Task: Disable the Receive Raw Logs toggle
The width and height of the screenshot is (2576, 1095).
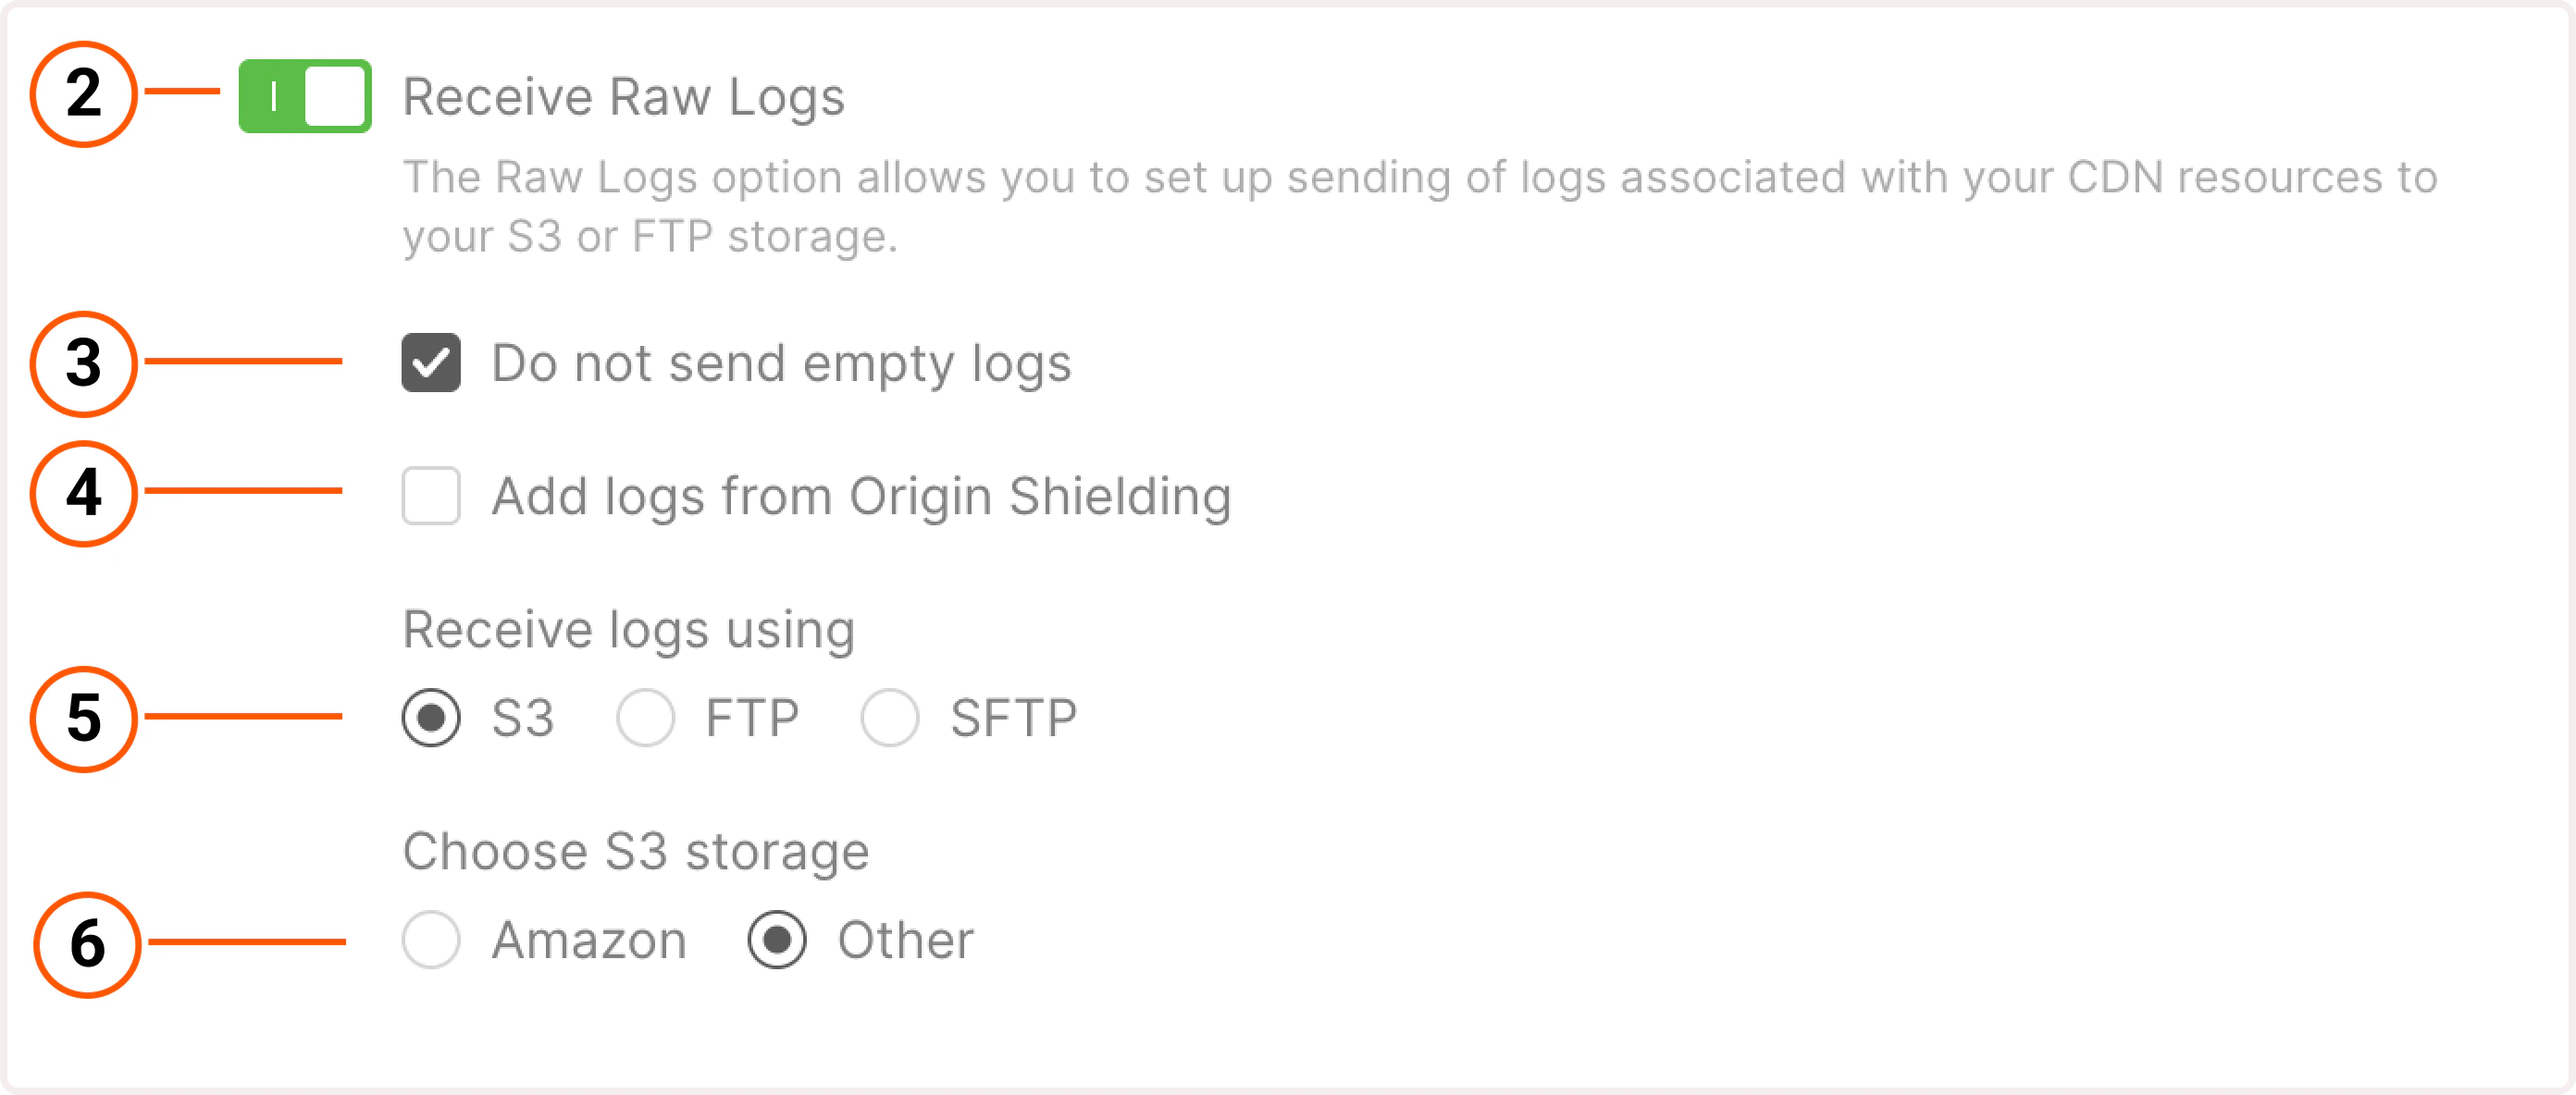Action: [x=304, y=97]
